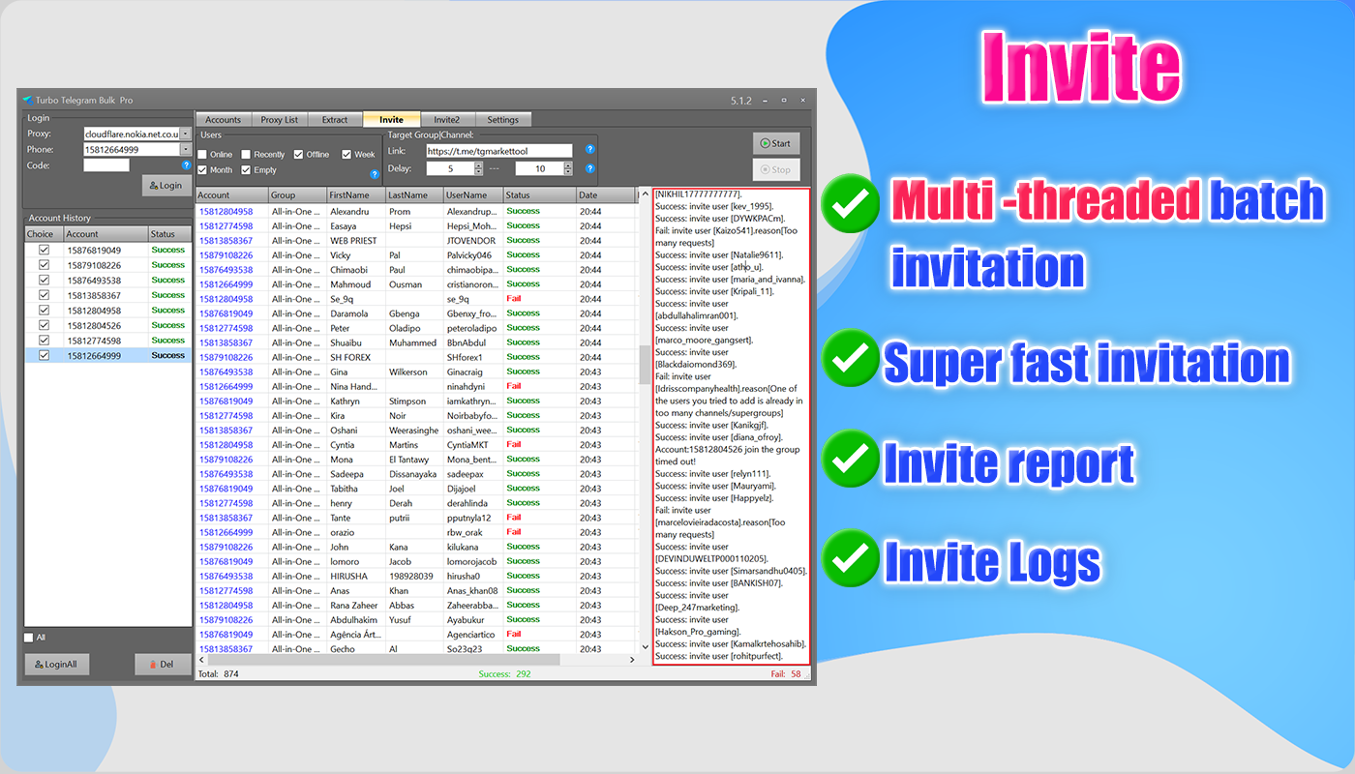Switch to the Accounts tab

(x=224, y=120)
